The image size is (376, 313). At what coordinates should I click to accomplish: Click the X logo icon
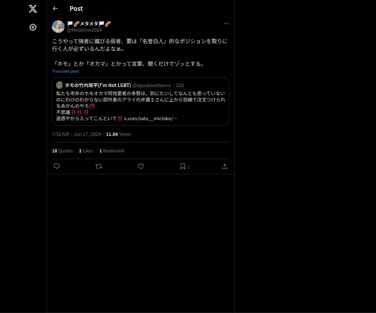click(33, 9)
